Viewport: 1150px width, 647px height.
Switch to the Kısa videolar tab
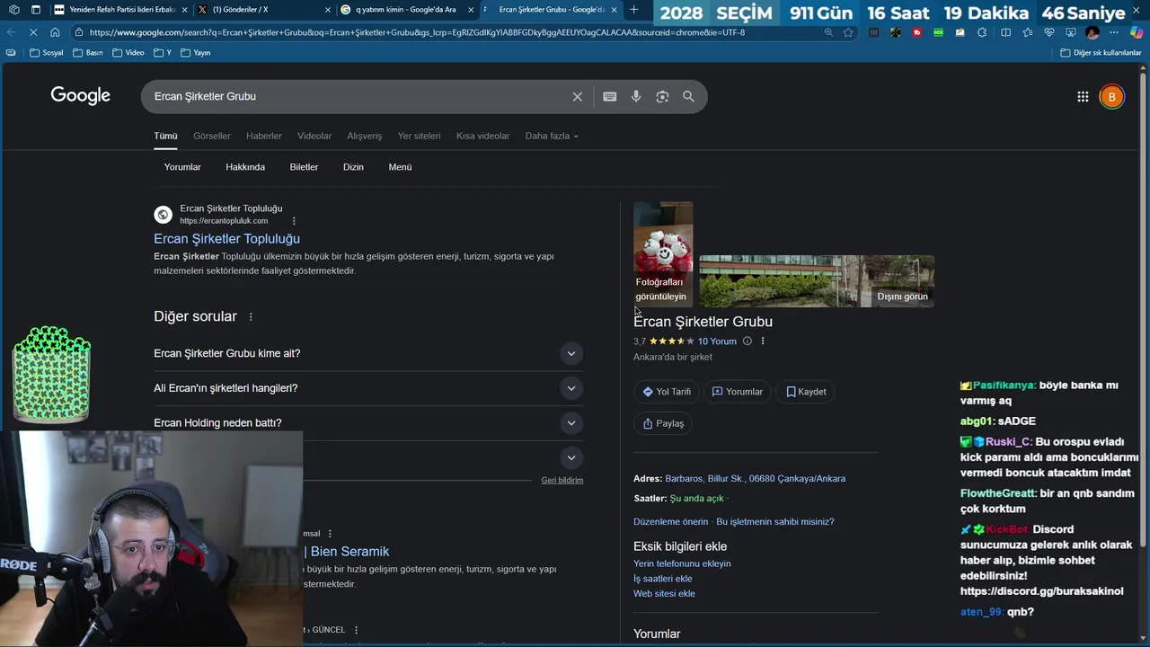pyautogui.click(x=482, y=136)
